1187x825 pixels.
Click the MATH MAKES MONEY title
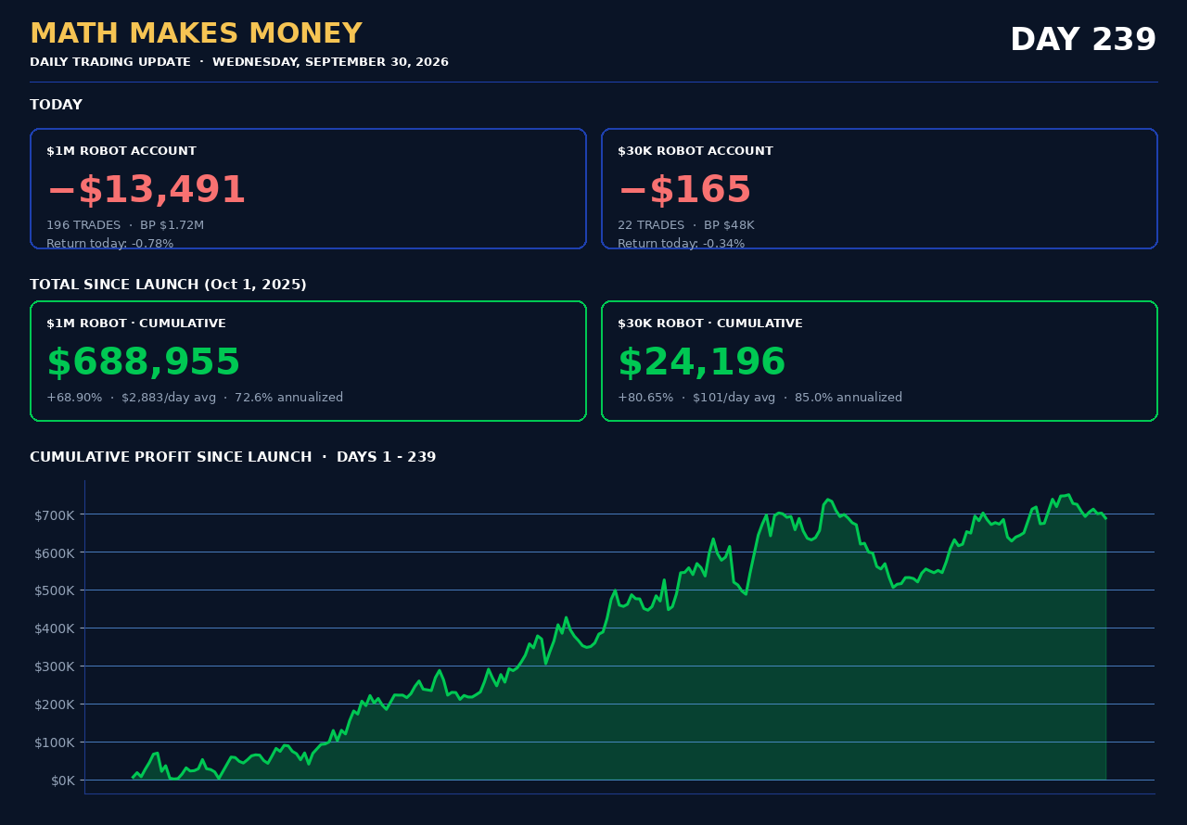point(196,34)
